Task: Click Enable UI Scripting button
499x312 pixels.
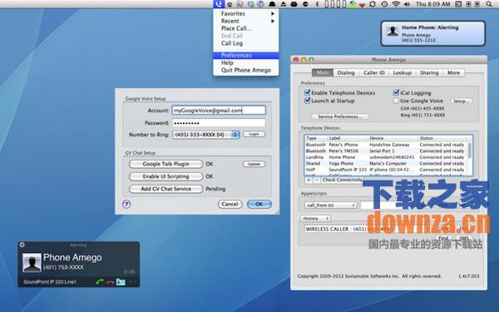Action: point(166,176)
